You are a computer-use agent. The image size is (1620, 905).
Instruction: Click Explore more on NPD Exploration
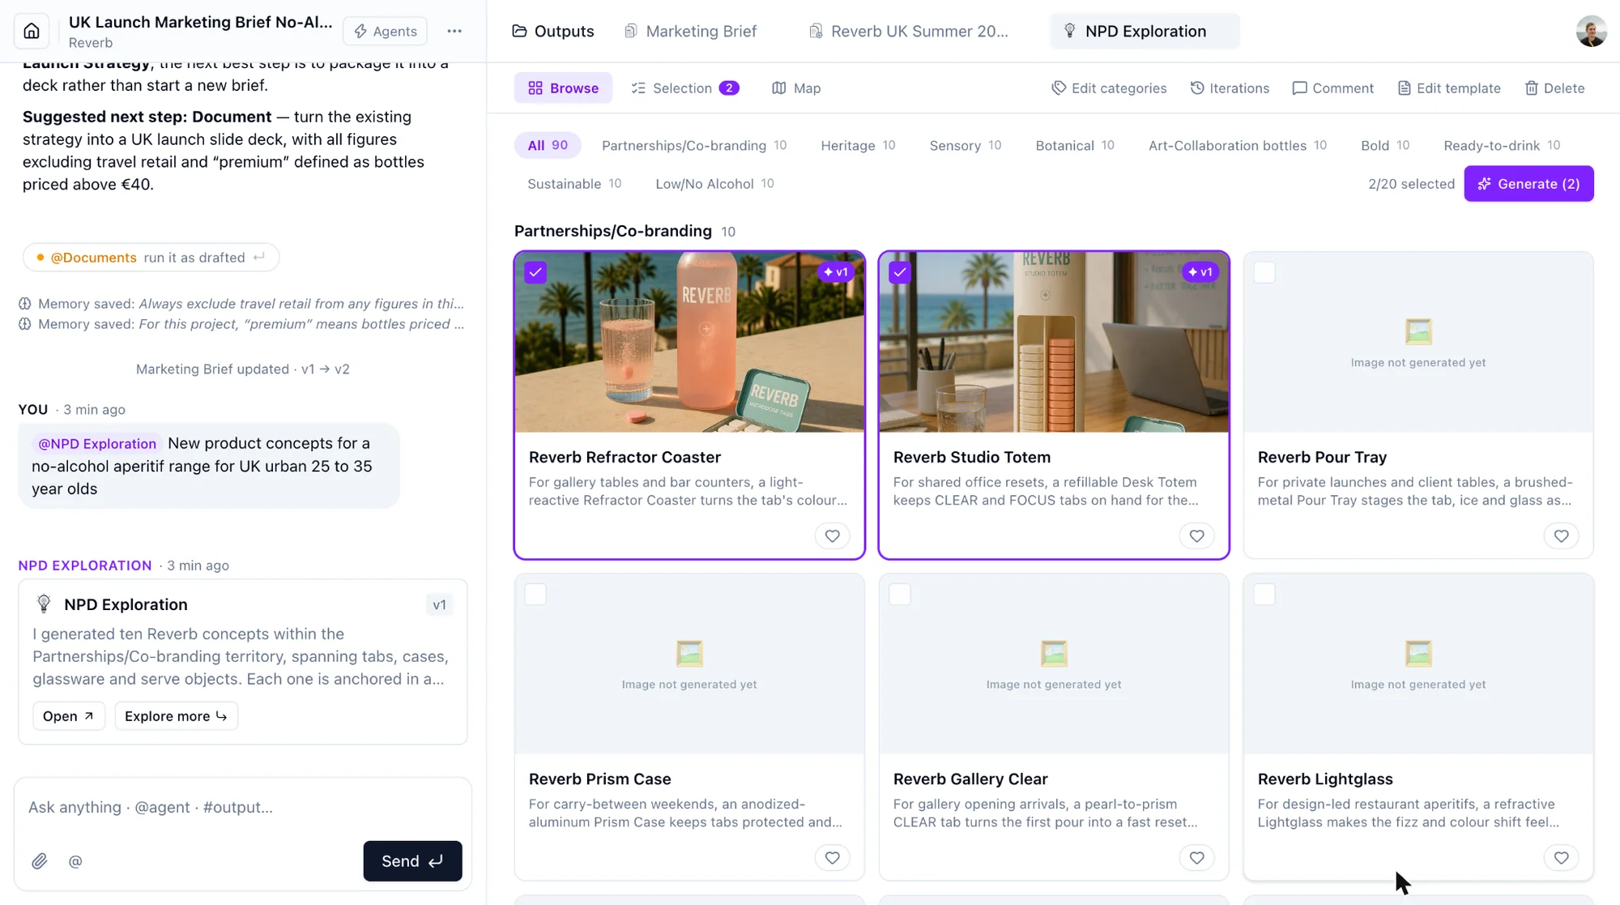[176, 716]
